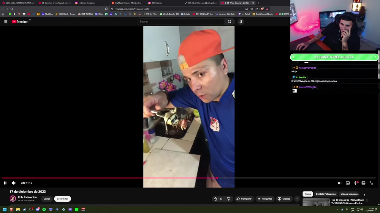Go to YouTube Premium home logo
This screenshot has width=380, height=213.
pos(20,22)
